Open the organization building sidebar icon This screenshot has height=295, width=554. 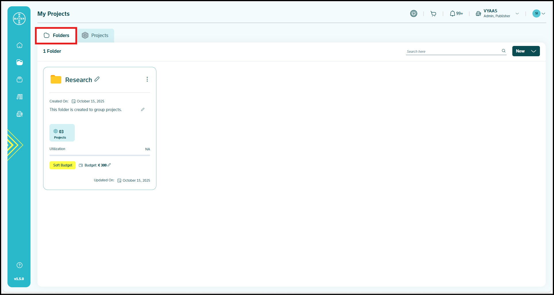[20, 114]
